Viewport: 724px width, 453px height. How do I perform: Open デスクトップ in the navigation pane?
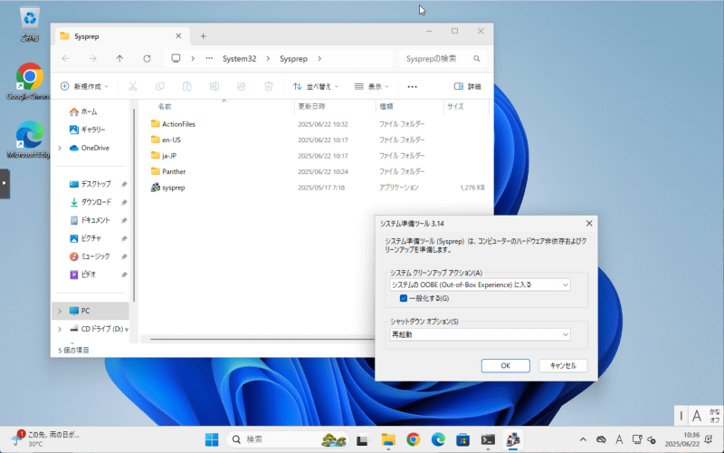(x=90, y=184)
